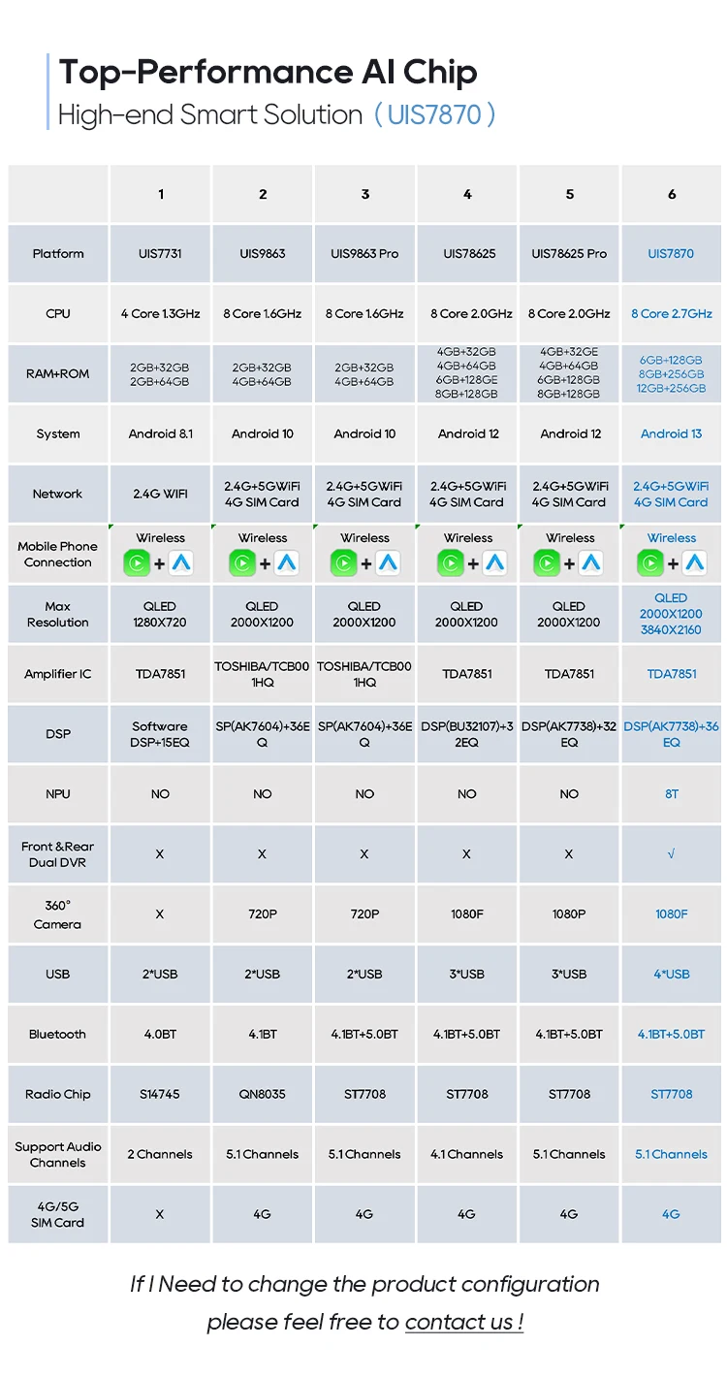Click the Android Auto icon in the UIS7870 column
Image resolution: width=727 pixels, height=1378 pixels.
coord(694,563)
